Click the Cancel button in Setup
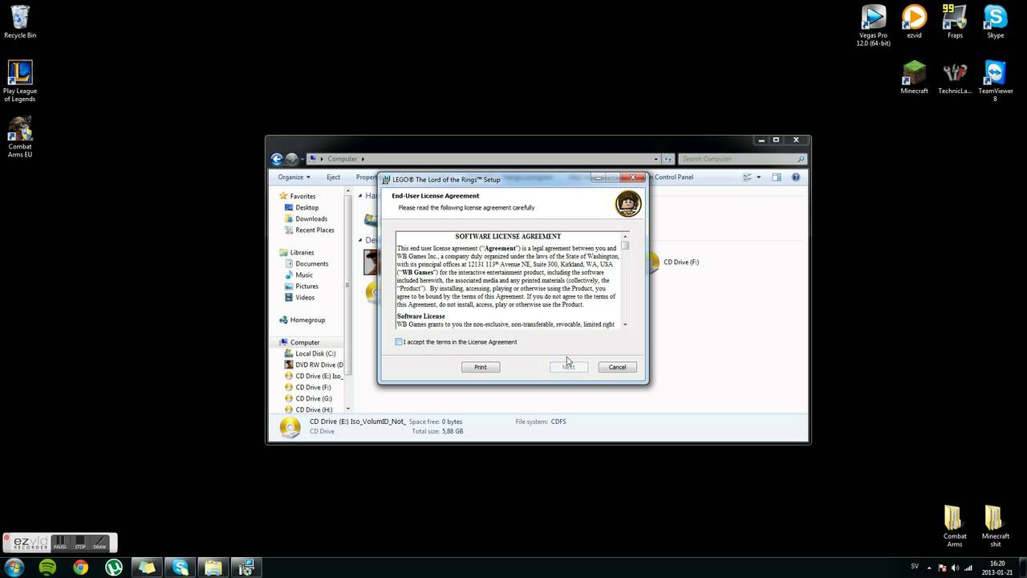The height and width of the screenshot is (578, 1027). pyautogui.click(x=617, y=367)
